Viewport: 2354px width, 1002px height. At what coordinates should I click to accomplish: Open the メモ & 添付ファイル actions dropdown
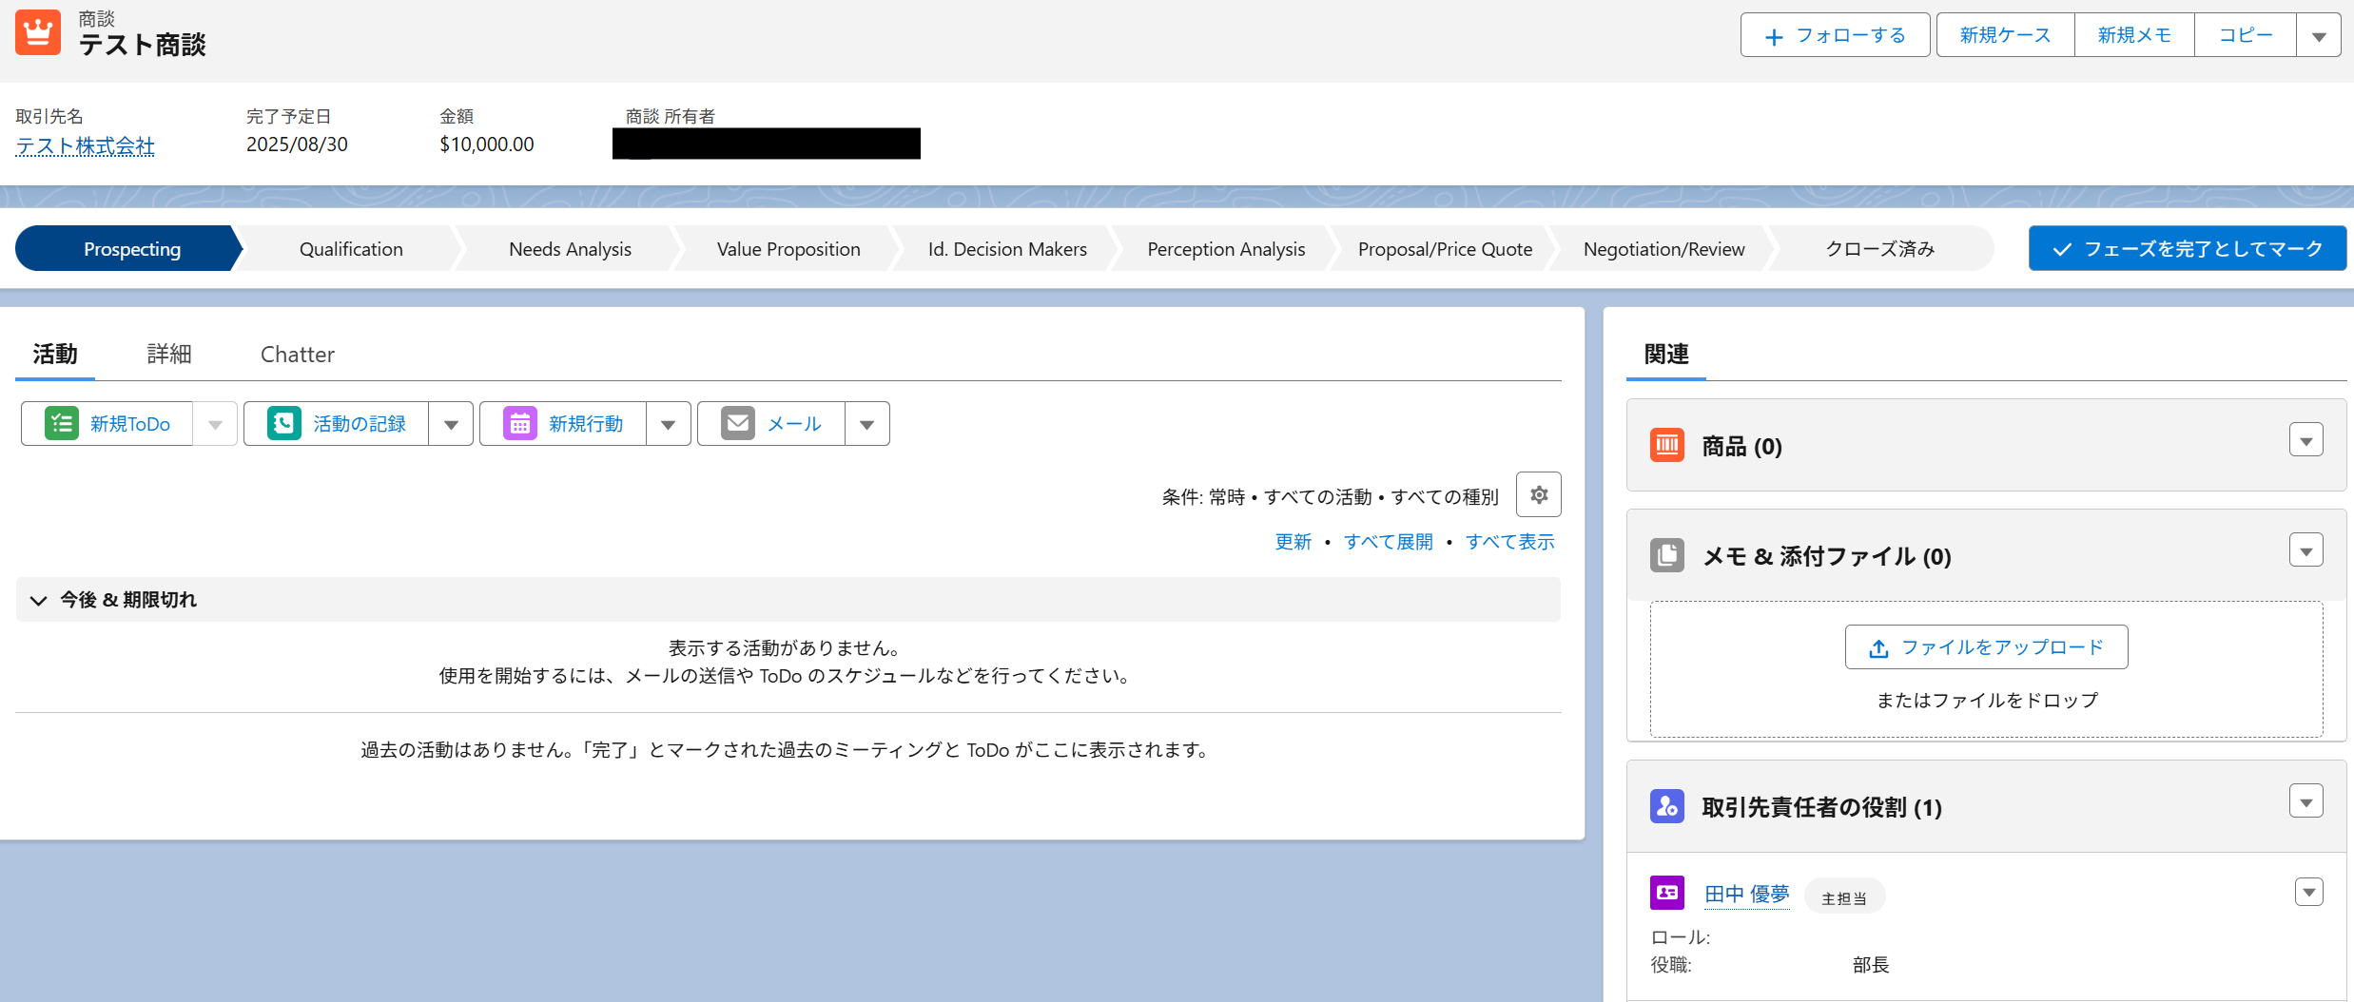click(2305, 549)
